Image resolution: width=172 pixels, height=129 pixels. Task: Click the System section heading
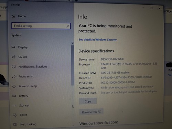click(x=16, y=35)
